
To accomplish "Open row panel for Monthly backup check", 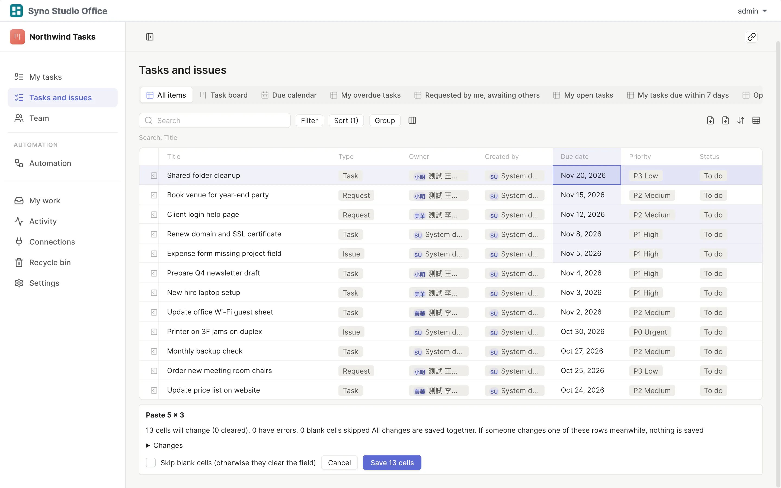I will [154, 351].
